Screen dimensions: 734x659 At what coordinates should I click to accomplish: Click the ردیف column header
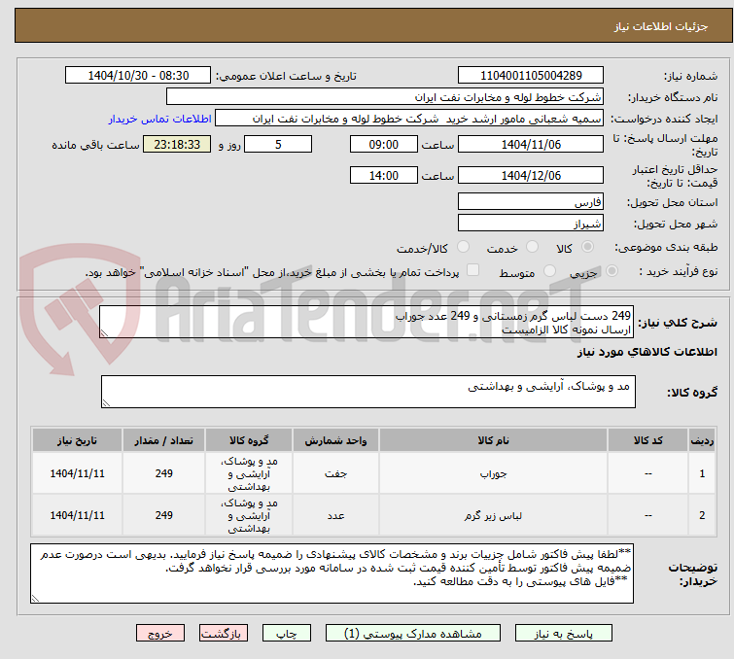click(702, 440)
